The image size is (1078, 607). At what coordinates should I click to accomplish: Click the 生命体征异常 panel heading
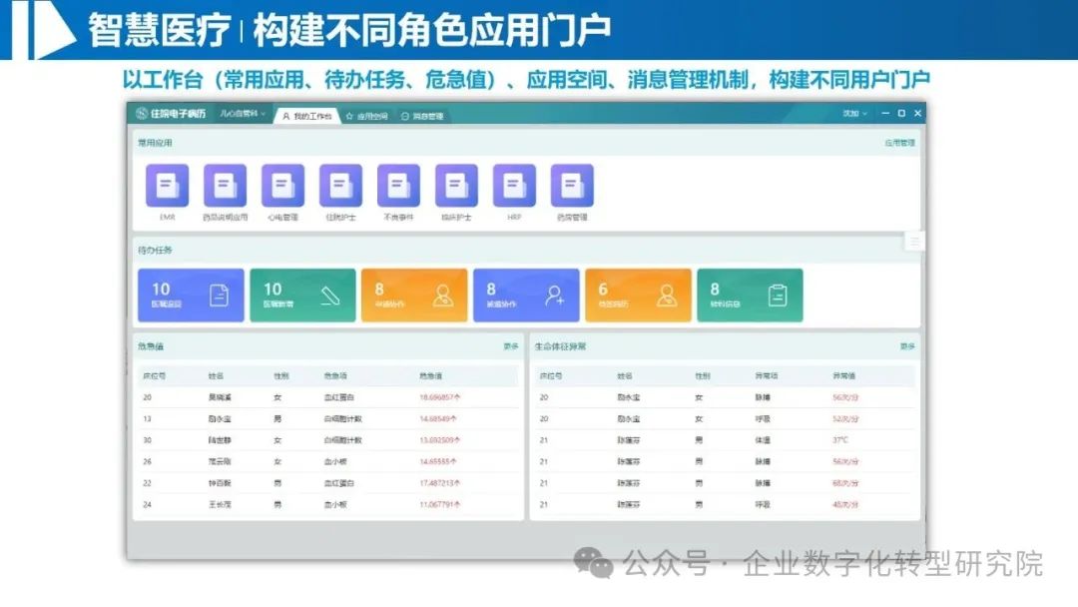coord(560,346)
